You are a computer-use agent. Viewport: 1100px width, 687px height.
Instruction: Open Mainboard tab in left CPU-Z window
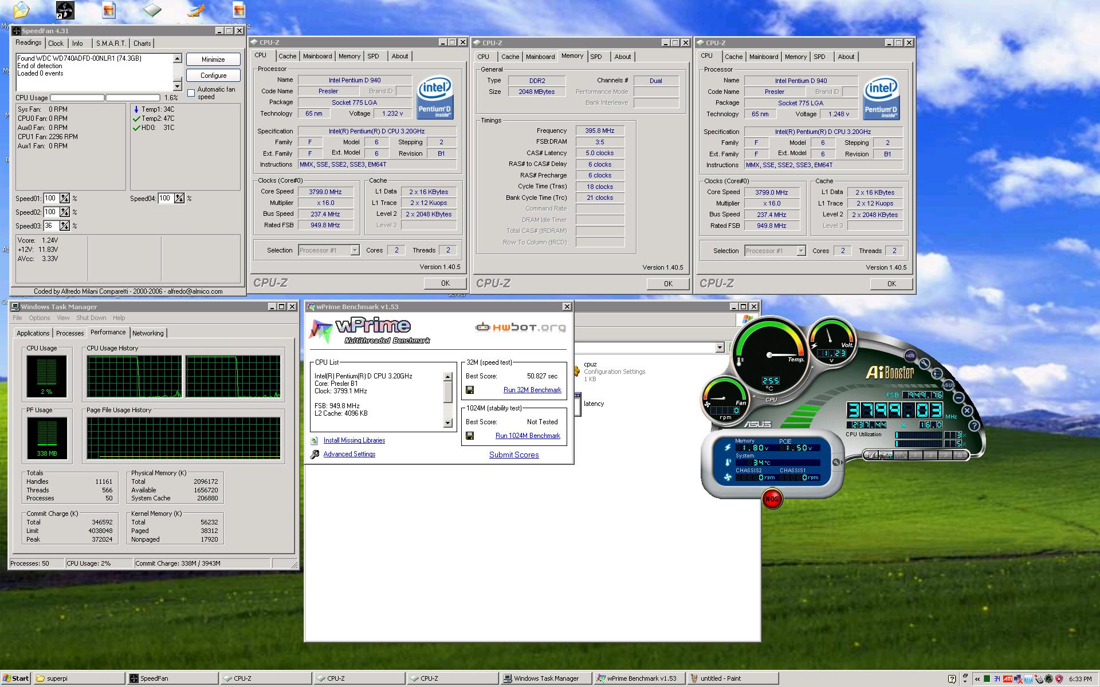click(317, 56)
